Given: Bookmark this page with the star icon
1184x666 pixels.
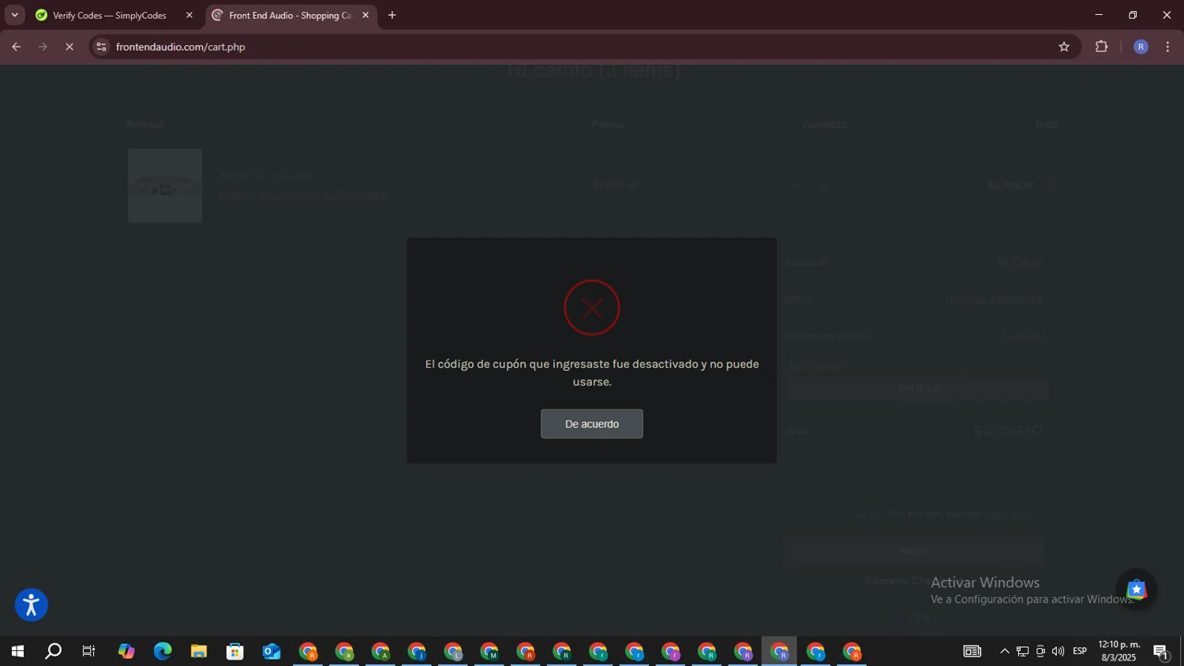Looking at the screenshot, I should [1064, 47].
